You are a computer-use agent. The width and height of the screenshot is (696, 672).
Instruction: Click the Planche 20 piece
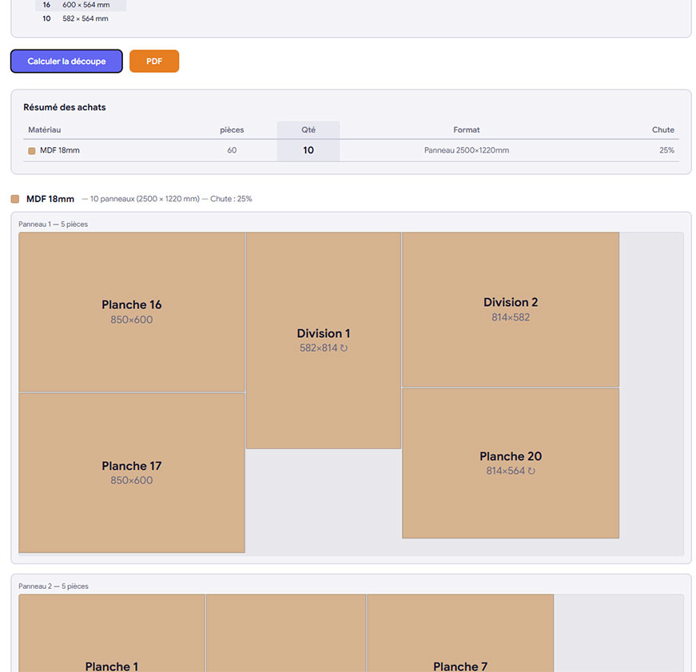pos(511,463)
